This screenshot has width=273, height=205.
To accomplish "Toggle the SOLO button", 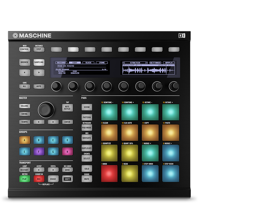I will click(x=87, y=169).
